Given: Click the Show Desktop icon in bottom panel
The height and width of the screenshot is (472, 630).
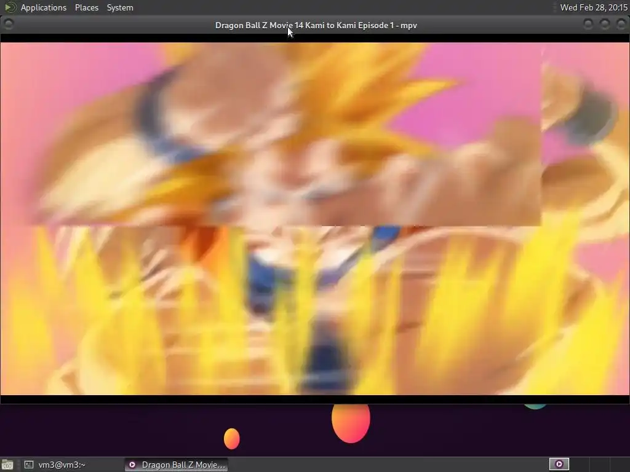Looking at the screenshot, I should point(7,465).
